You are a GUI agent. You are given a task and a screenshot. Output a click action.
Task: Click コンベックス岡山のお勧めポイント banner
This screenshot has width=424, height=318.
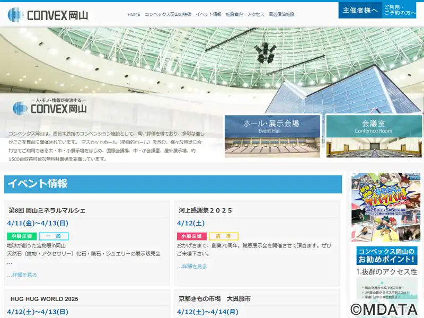387,255
